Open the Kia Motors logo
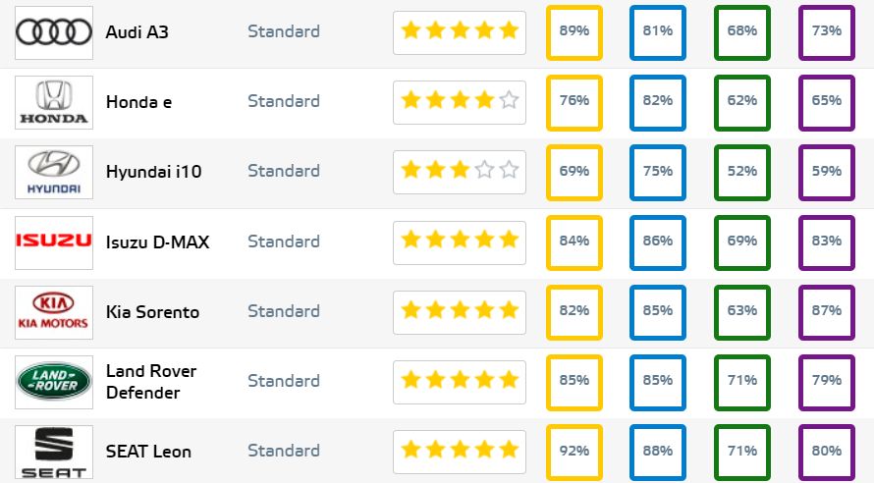 (x=54, y=311)
